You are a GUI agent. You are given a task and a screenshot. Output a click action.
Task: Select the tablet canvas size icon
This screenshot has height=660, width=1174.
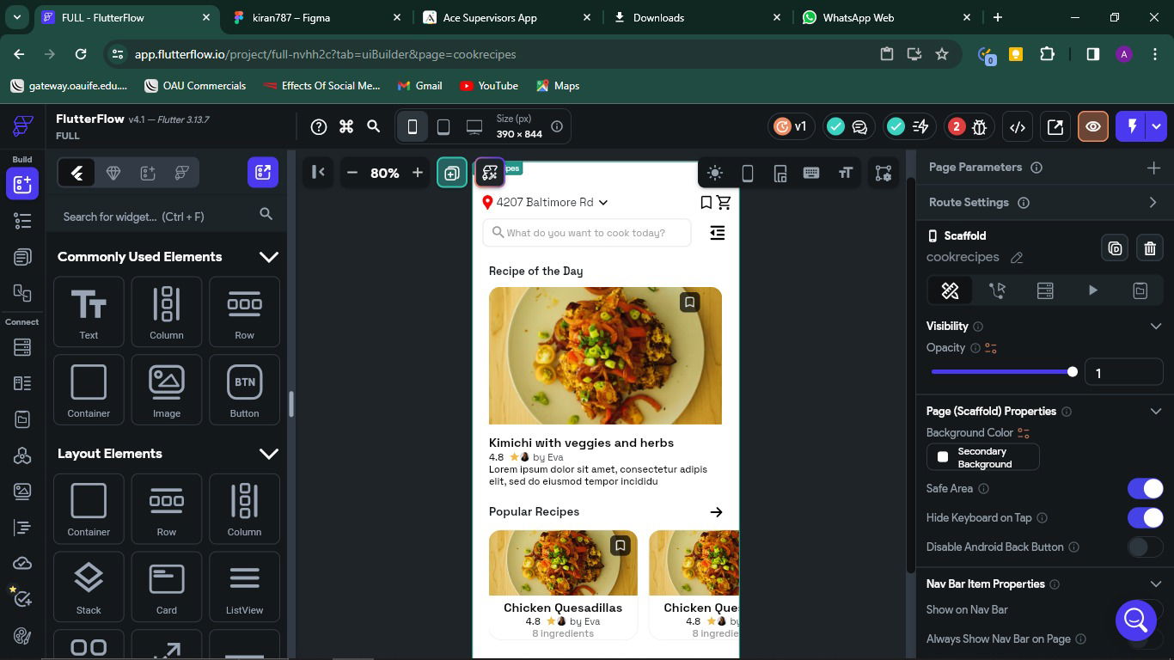point(443,127)
